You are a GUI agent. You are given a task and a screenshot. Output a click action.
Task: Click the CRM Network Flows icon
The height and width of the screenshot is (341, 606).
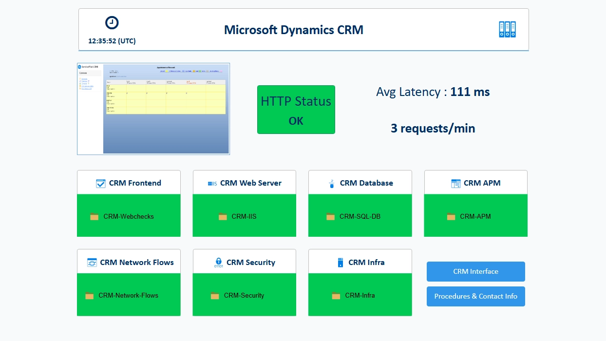(92, 263)
